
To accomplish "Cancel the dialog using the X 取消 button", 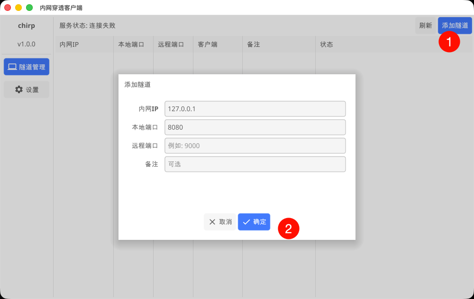I will point(220,222).
